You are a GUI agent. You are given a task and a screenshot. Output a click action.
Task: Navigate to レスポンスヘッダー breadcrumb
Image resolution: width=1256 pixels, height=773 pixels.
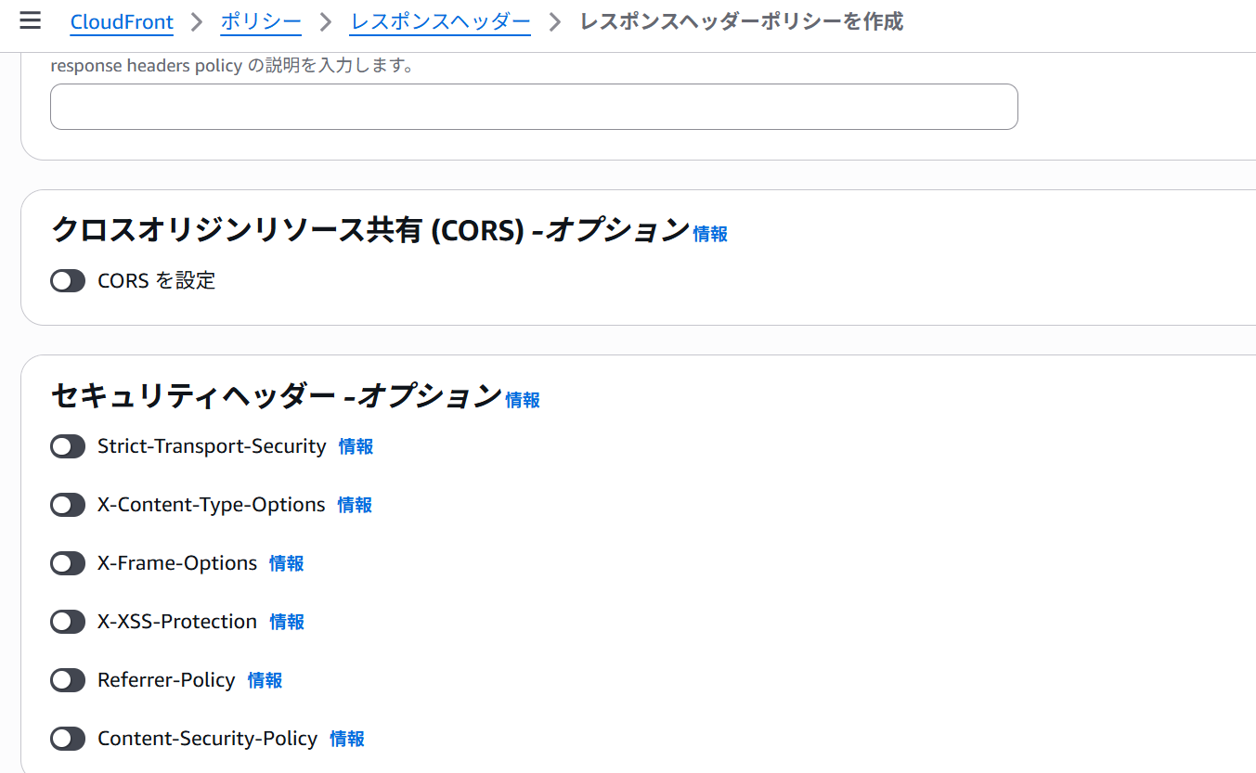pos(440,21)
